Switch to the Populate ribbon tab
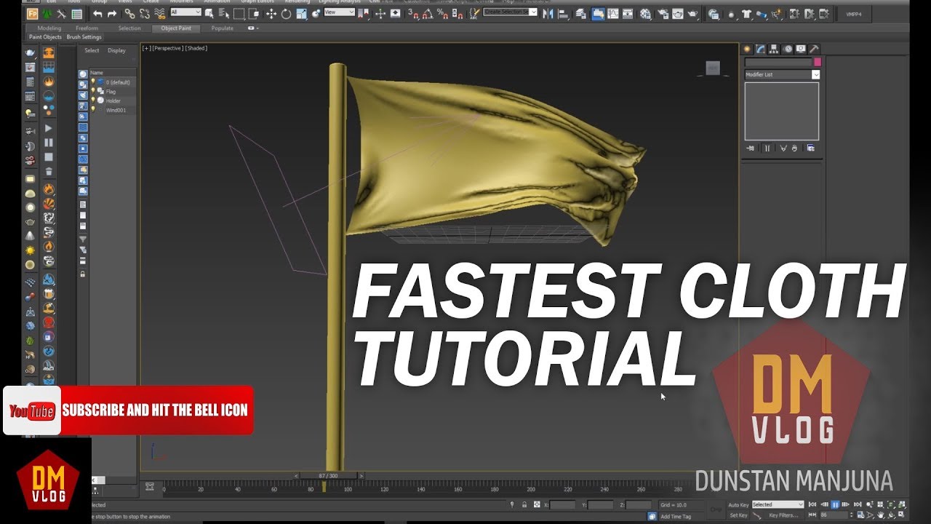This screenshot has height=524, width=931. coord(223,28)
